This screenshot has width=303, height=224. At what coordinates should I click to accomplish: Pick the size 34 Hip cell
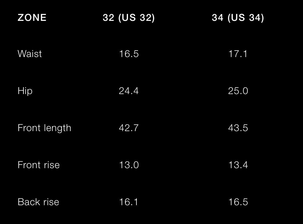238,91
